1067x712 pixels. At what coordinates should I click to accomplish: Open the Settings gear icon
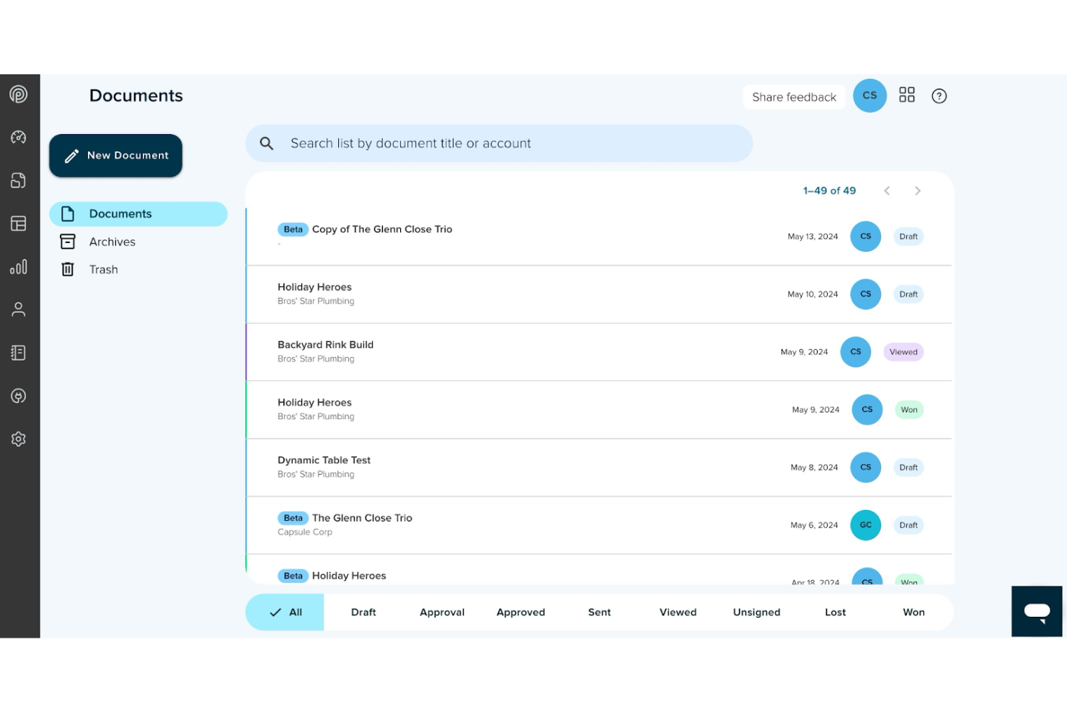[x=18, y=439]
